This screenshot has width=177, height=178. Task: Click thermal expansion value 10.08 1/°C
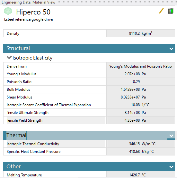coord(140,105)
